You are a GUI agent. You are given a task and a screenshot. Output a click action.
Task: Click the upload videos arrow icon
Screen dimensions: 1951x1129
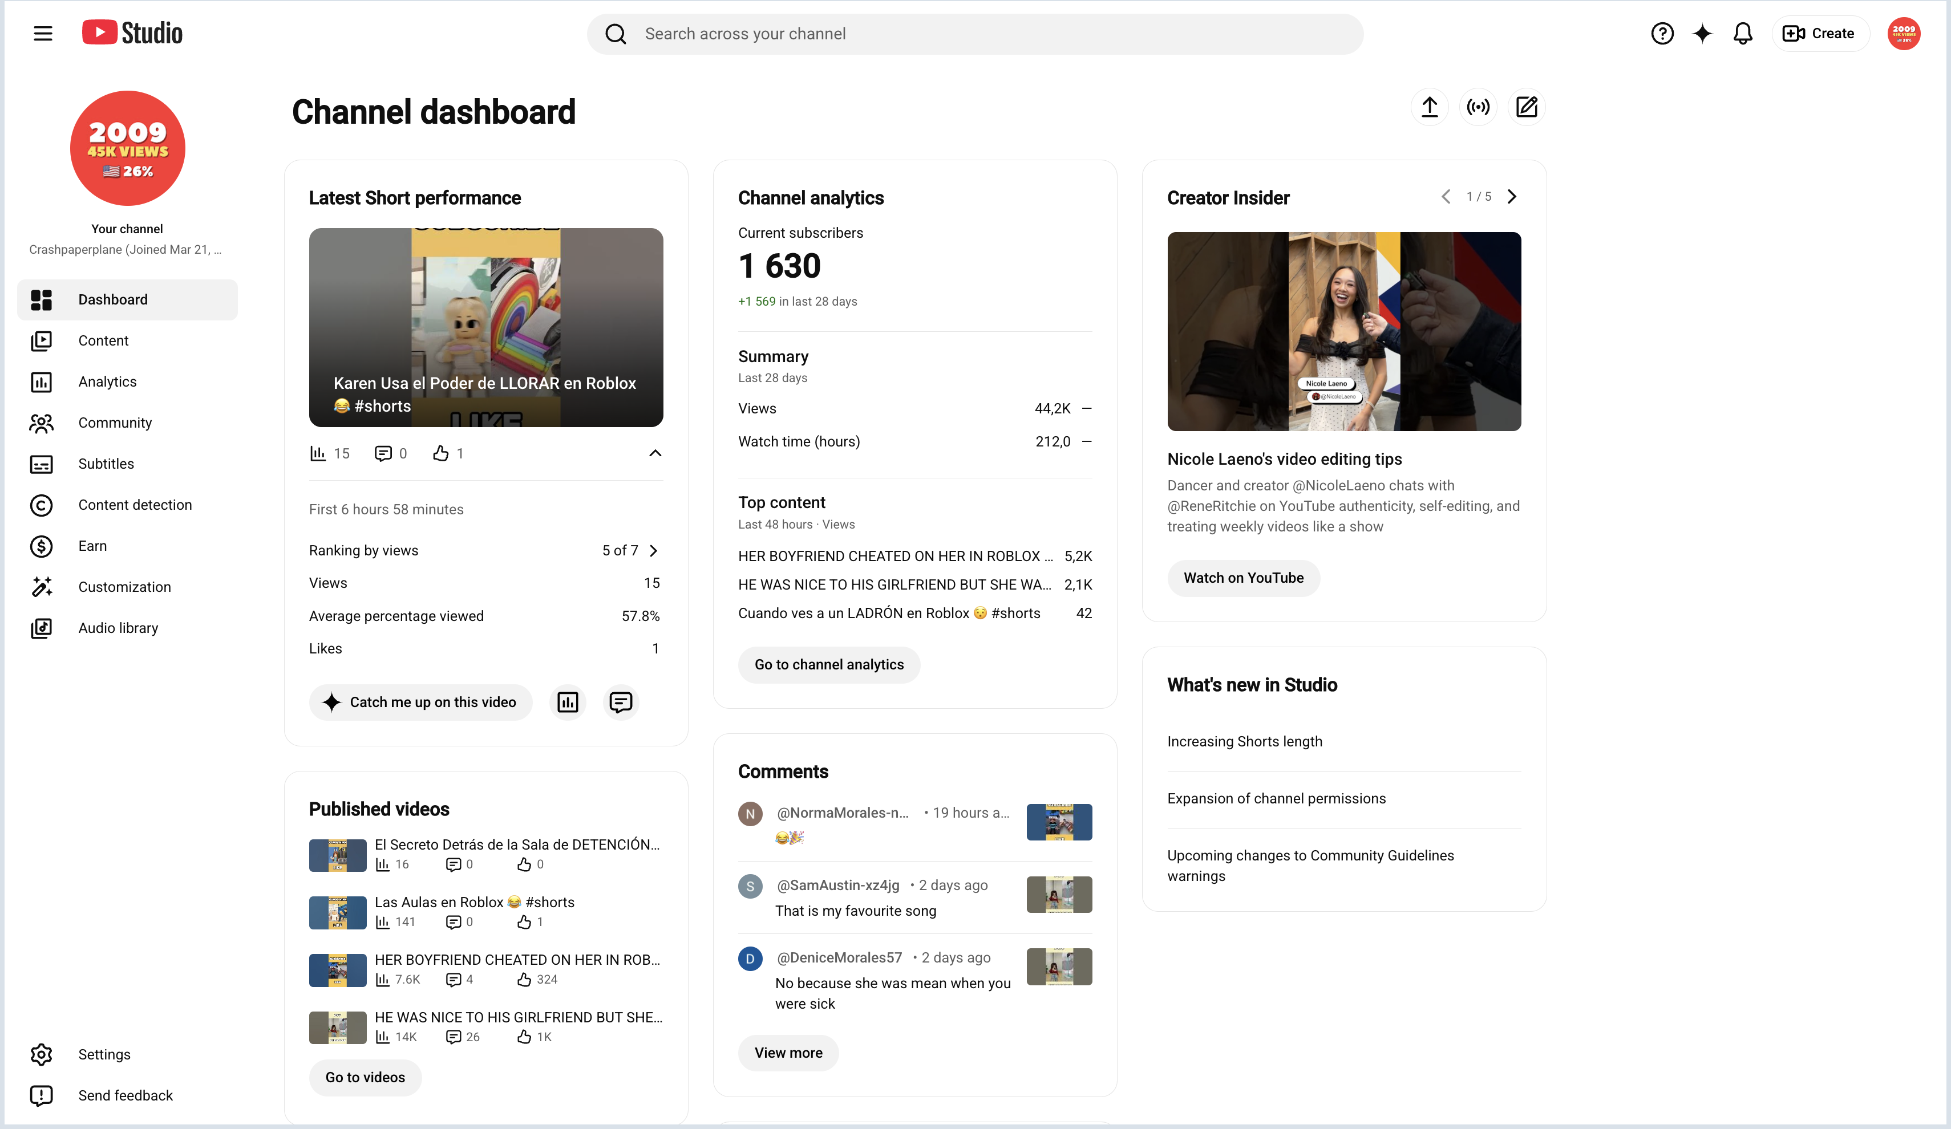[x=1429, y=107]
